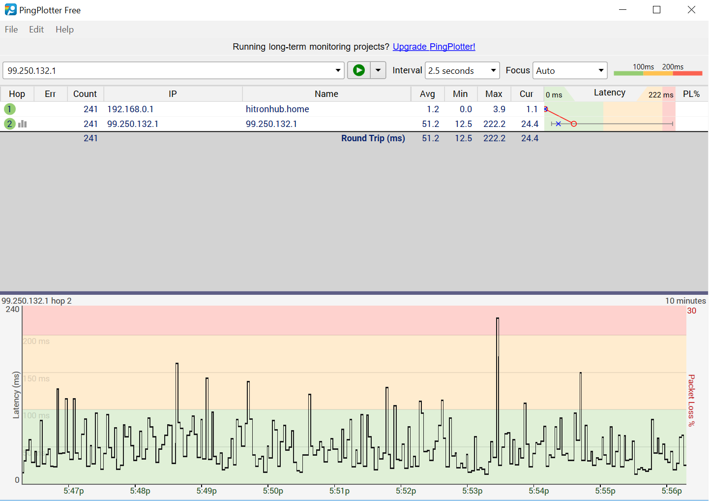Click the blue X marker on hop 2 latency graph
Image resolution: width=709 pixels, height=501 pixels.
click(558, 124)
